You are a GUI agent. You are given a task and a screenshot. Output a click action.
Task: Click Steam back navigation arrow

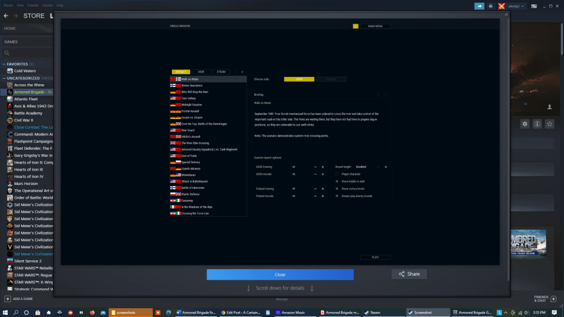click(x=6, y=16)
